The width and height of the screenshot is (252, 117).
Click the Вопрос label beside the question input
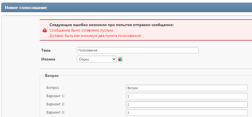[53, 88]
